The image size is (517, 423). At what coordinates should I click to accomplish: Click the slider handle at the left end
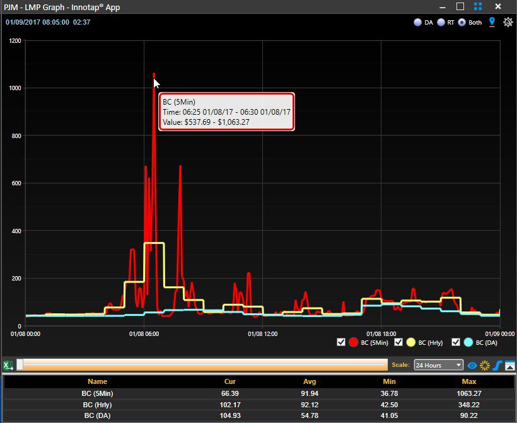tap(20, 365)
